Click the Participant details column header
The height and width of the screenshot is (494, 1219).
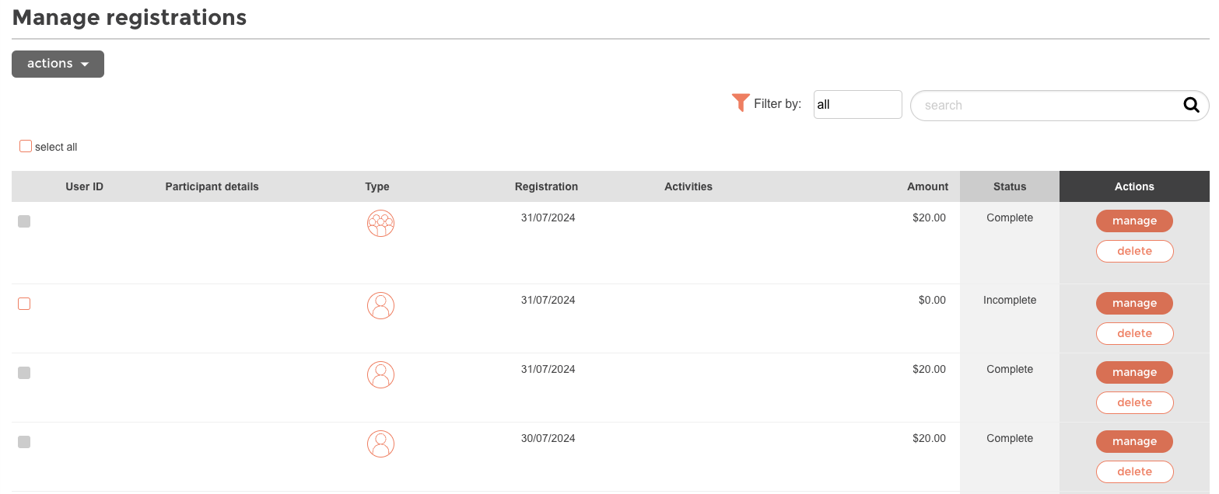212,186
